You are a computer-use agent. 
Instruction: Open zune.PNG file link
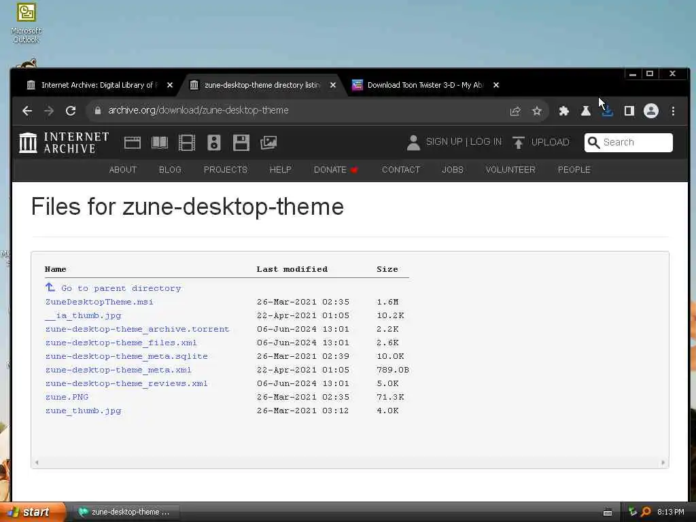click(67, 397)
